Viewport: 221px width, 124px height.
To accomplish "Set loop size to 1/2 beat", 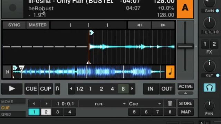I will (x=80, y=89).
